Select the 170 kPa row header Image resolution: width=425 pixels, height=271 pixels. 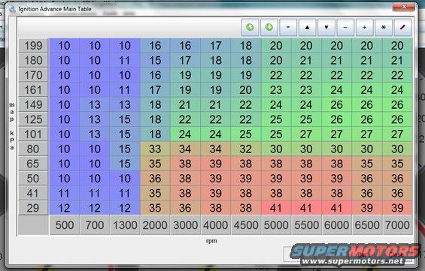tap(33, 75)
